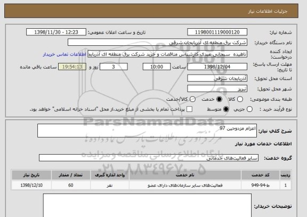Choose the جزیی purchase process option
Screen dimensions: 307x217
click(249, 109)
